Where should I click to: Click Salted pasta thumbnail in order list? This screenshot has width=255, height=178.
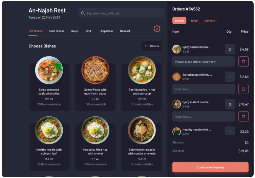(x=176, y=77)
